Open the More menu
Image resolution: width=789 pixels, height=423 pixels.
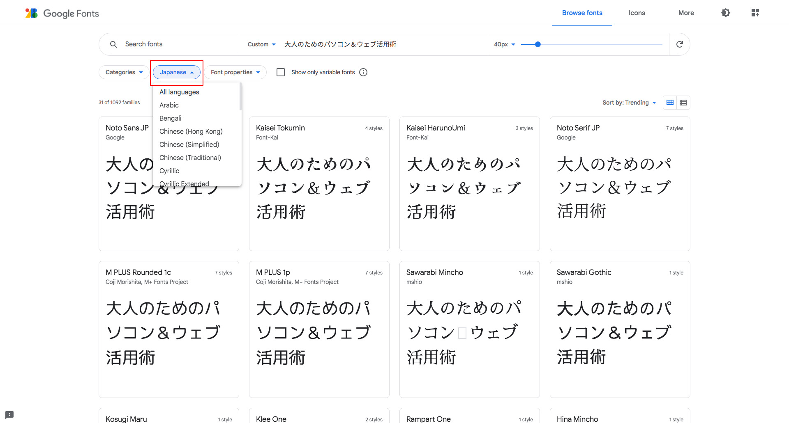click(685, 13)
